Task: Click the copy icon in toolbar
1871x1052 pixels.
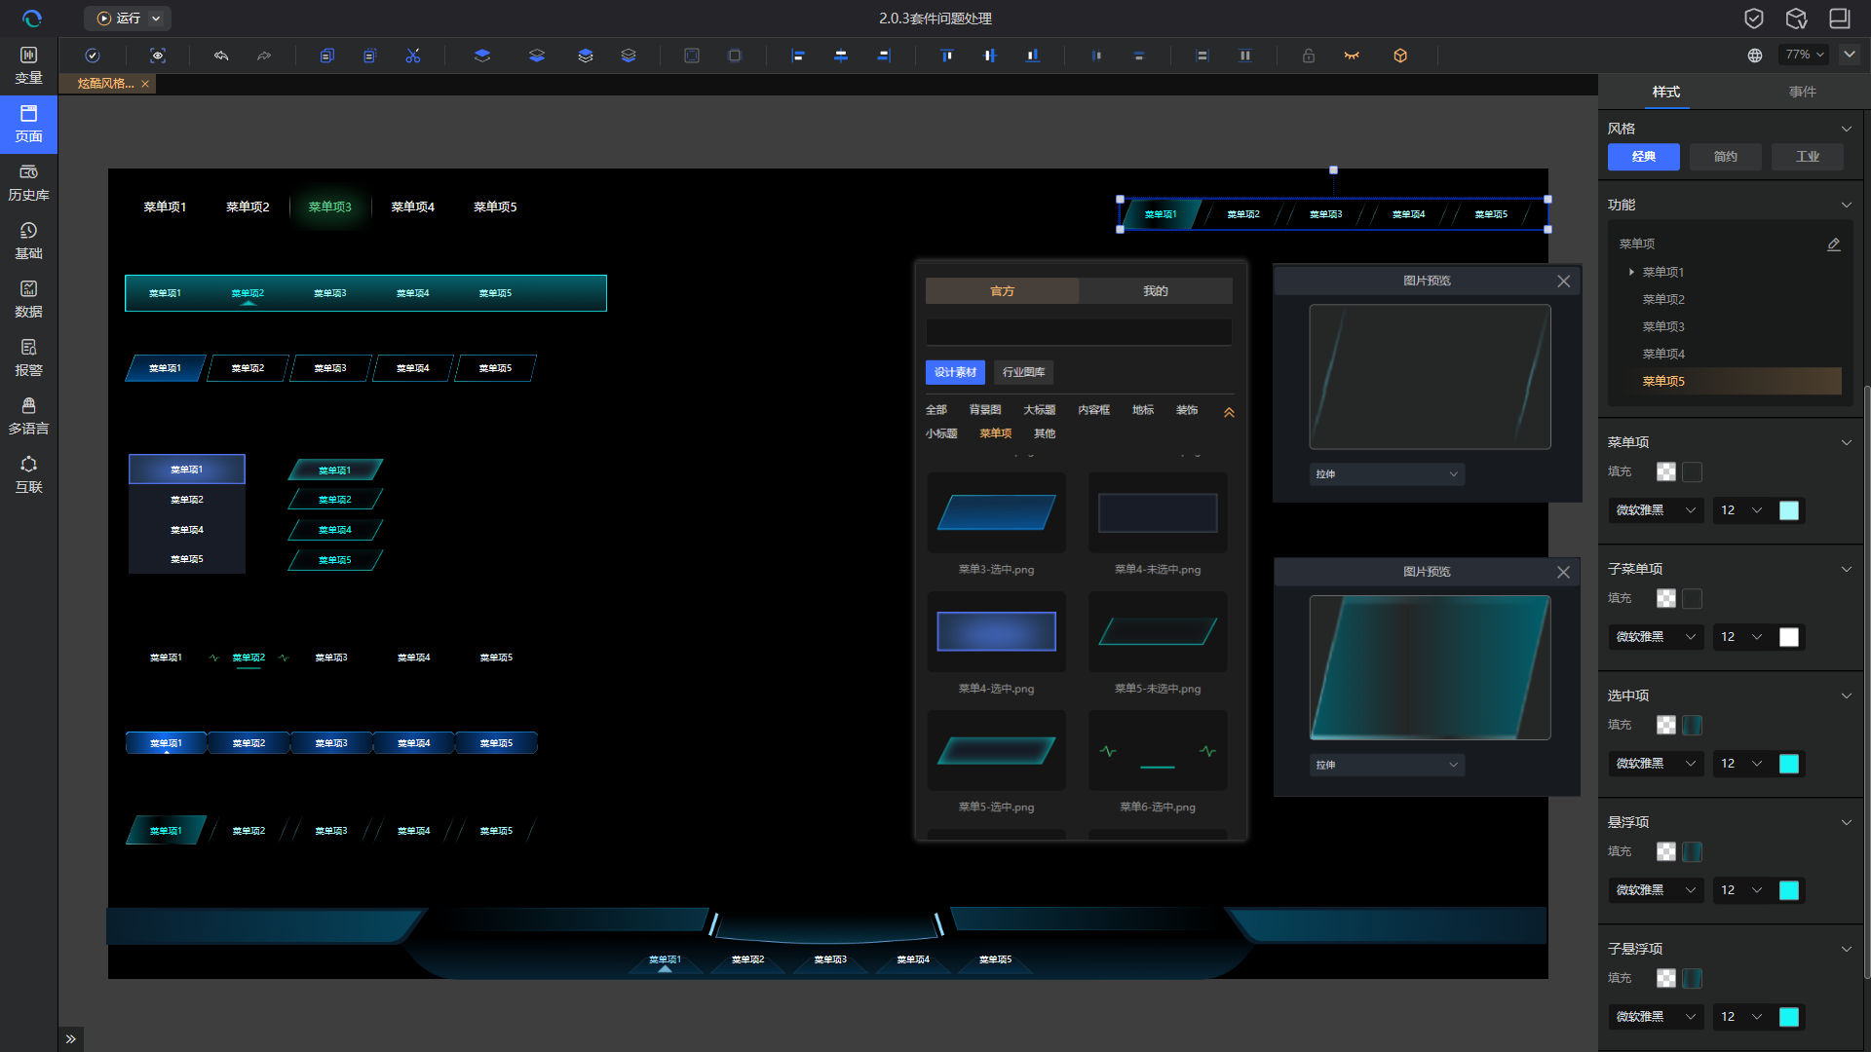Action: pyautogui.click(x=326, y=56)
